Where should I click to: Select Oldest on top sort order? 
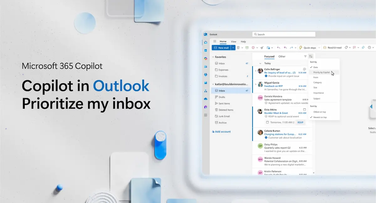click(320, 112)
